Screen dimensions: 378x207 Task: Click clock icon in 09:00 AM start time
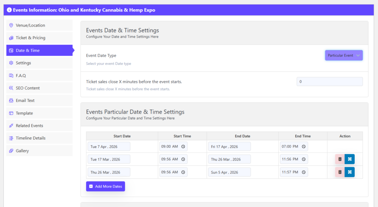183,146
